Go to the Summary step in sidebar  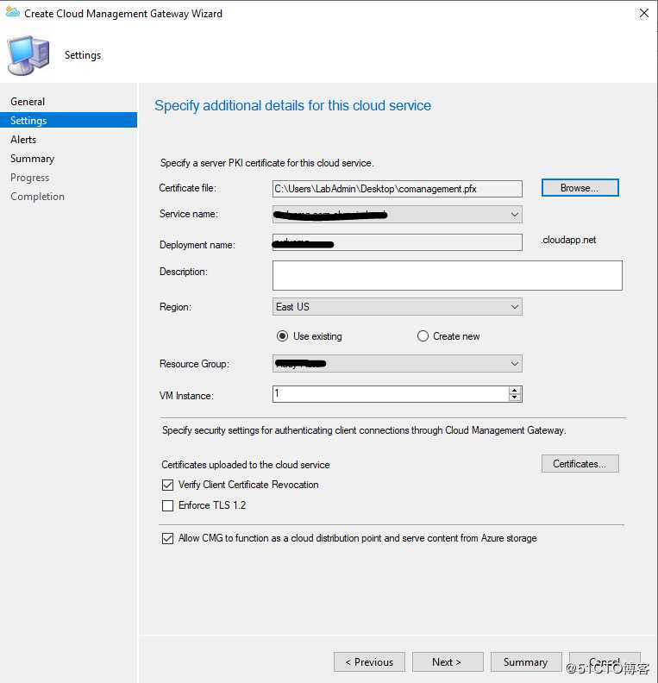tap(32, 159)
